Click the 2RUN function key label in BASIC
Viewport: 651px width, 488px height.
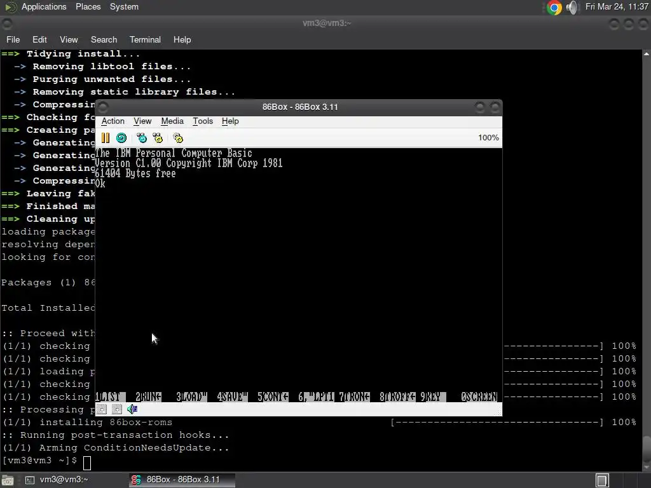pyautogui.click(x=148, y=397)
